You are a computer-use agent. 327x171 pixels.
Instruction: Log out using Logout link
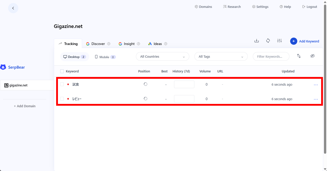point(310,7)
